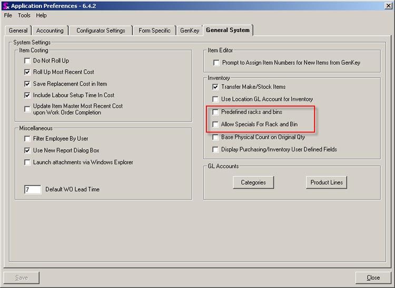Click the Default WO Lead Time field
This screenshot has height=288, width=395.
[33, 189]
